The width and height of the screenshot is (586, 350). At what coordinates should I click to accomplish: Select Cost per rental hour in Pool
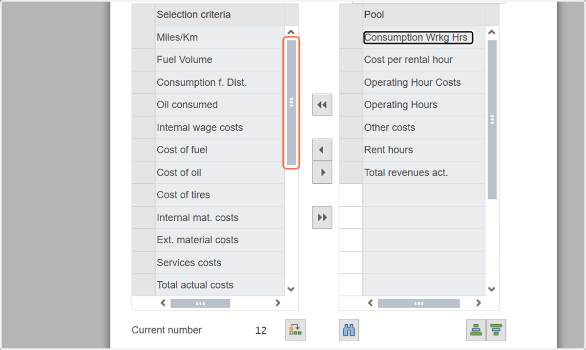click(424, 60)
